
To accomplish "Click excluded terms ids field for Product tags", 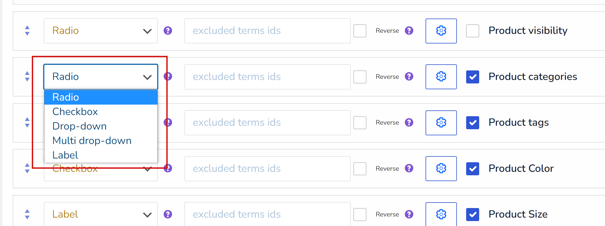I will pos(267,123).
